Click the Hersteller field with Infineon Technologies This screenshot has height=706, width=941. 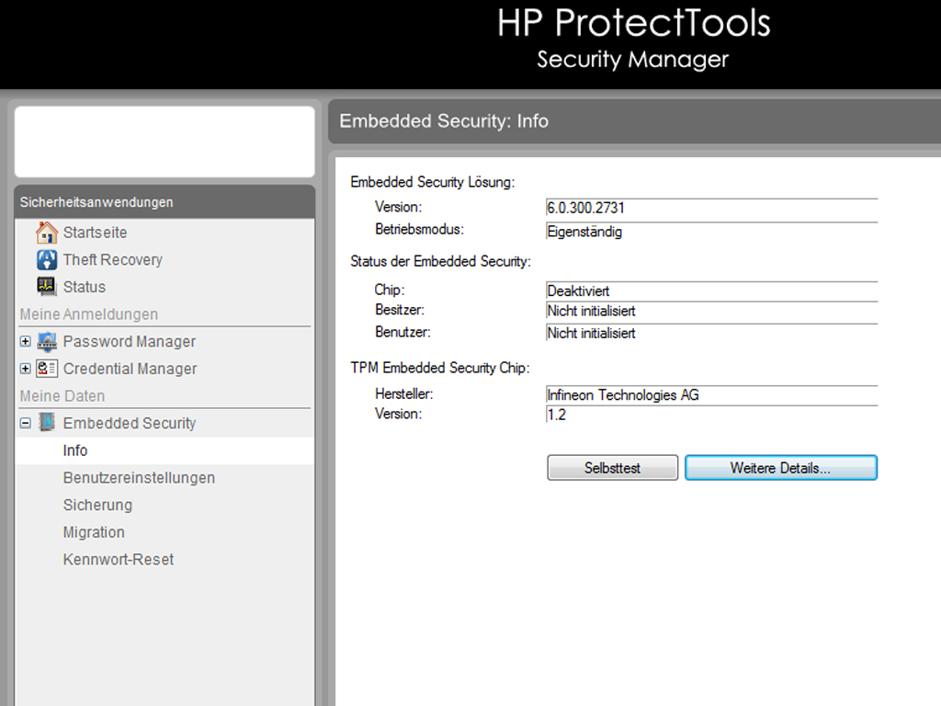pos(711,395)
